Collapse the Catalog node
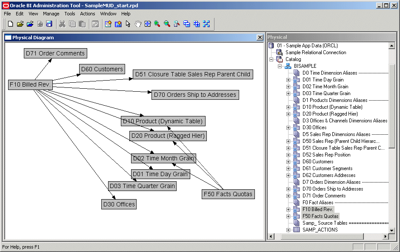The width and height of the screenshot is (400, 252). click(x=271, y=59)
